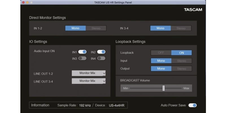The width and height of the screenshot is (226, 113).
Task: Turn on the IN3 audio input
Action: point(82,58)
